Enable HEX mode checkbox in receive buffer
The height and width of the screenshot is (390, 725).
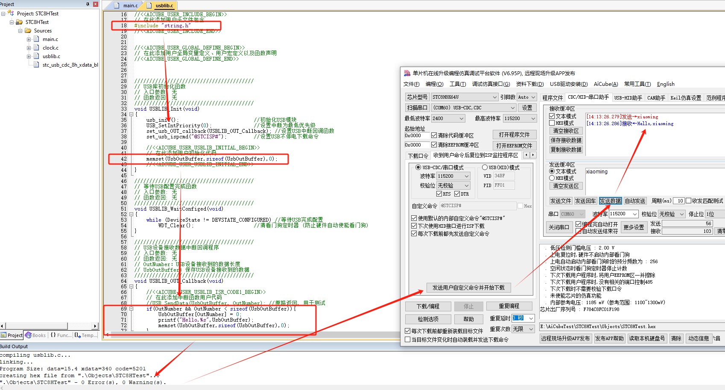click(x=552, y=123)
